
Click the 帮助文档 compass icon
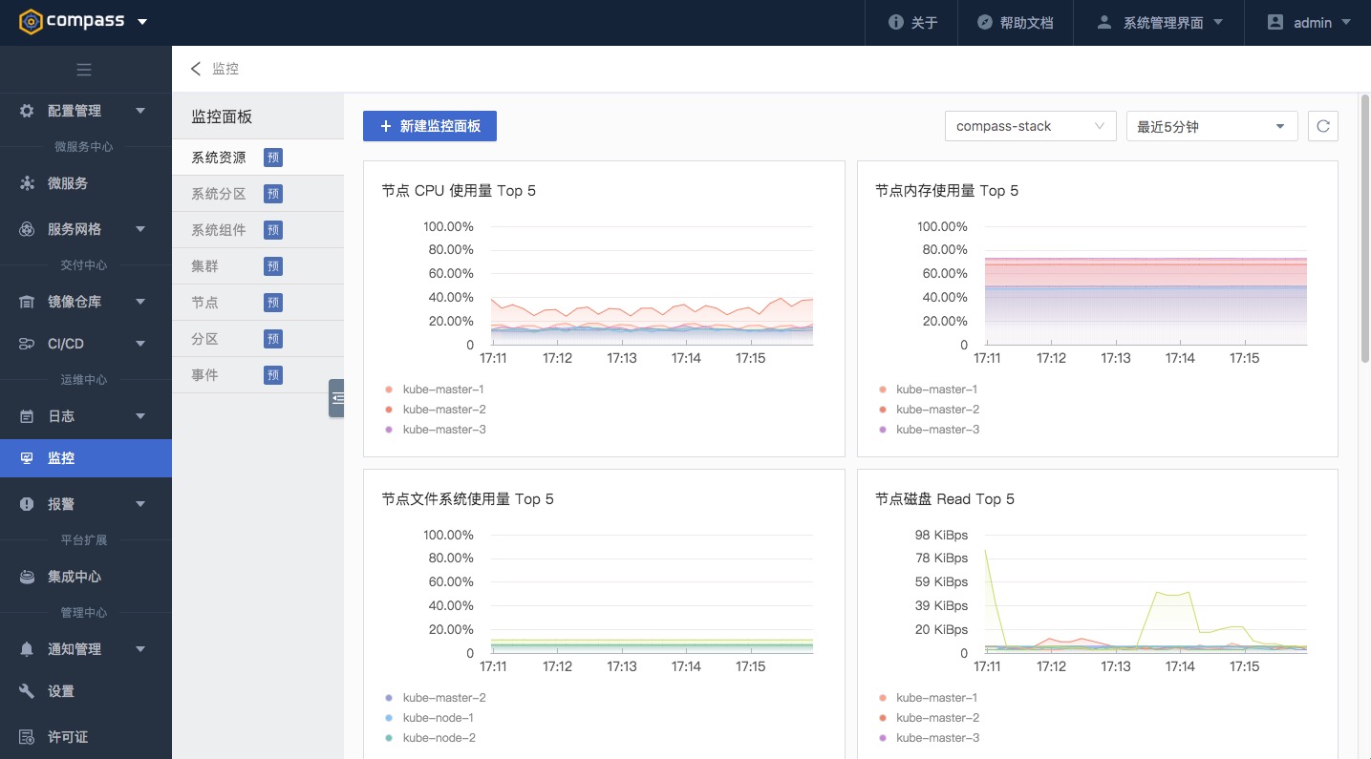click(x=985, y=22)
